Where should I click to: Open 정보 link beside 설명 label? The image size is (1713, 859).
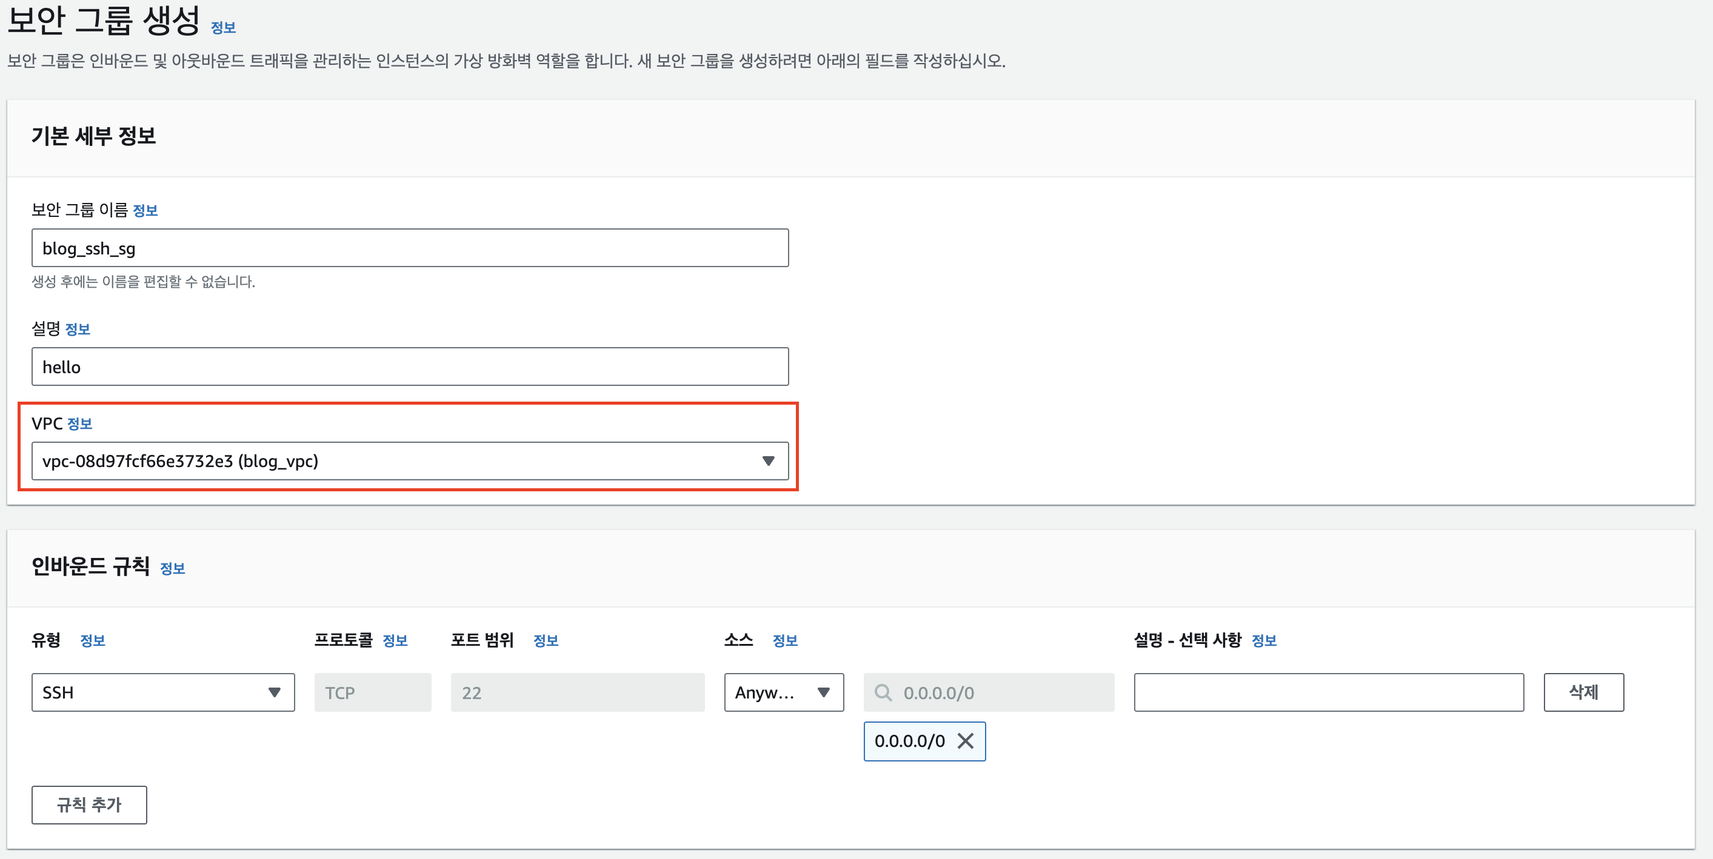(78, 330)
